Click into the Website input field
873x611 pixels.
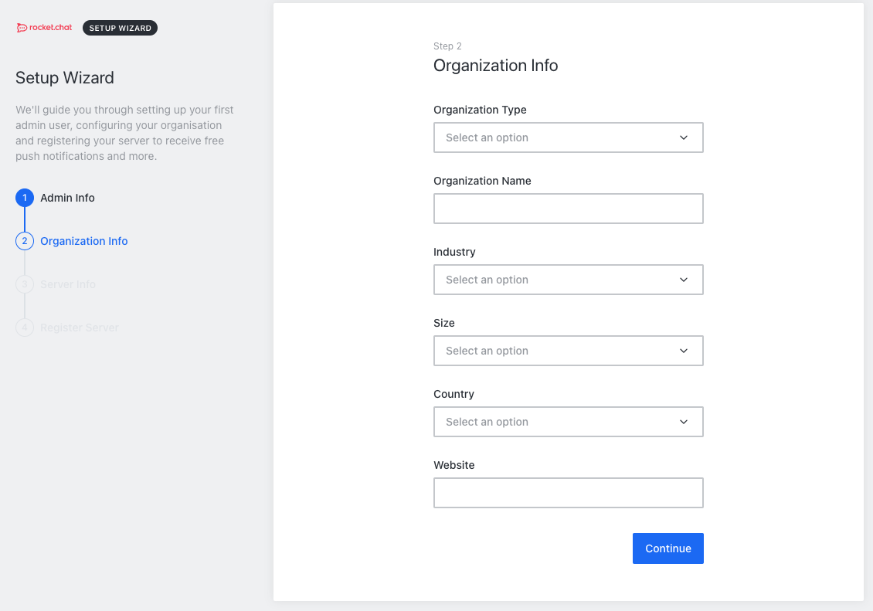[568, 493]
